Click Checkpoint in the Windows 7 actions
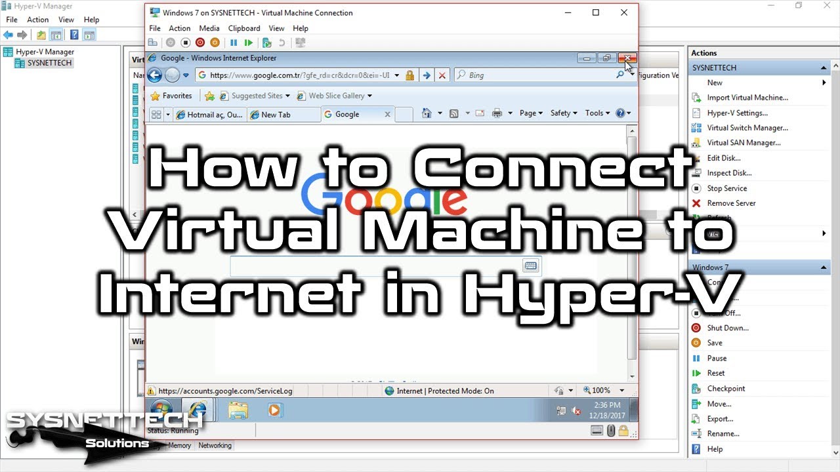 tap(726, 389)
